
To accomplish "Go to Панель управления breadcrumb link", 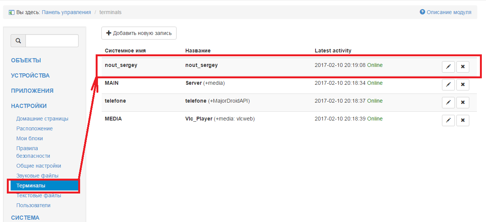I will (66, 12).
